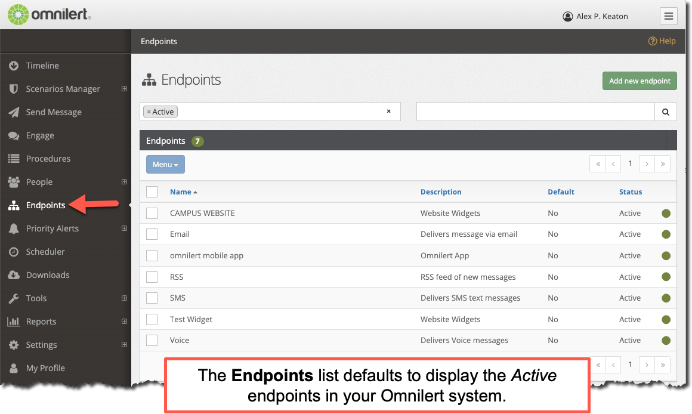Go to last page in top pagination
692x414 pixels.
pos(662,163)
